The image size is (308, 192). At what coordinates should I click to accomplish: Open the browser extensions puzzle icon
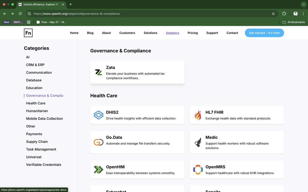click(284, 14)
